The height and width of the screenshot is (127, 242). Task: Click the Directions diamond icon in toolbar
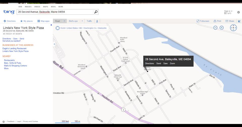pos(5,21)
